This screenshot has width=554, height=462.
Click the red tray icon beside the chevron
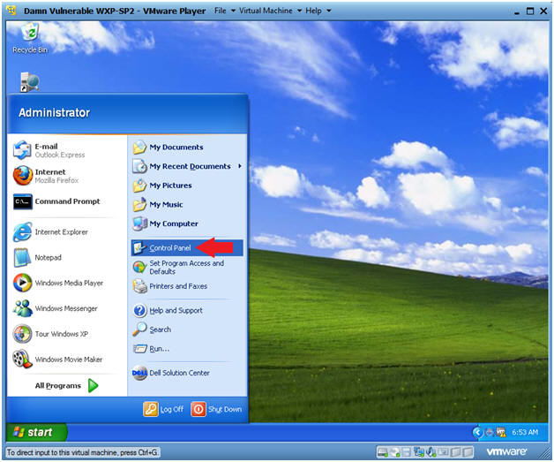tap(490, 432)
